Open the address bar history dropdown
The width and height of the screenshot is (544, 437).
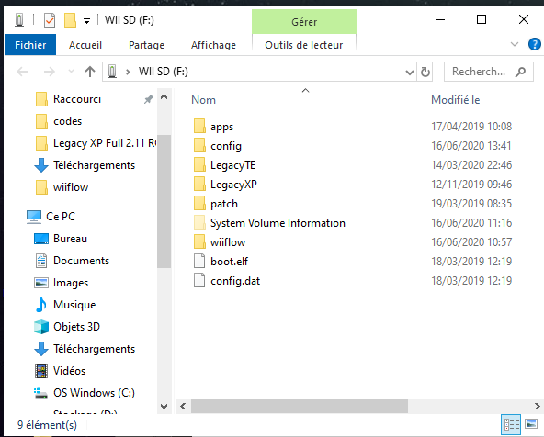click(410, 73)
